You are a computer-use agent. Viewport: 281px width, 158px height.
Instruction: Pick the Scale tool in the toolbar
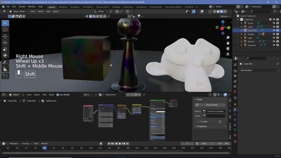pos(5,49)
